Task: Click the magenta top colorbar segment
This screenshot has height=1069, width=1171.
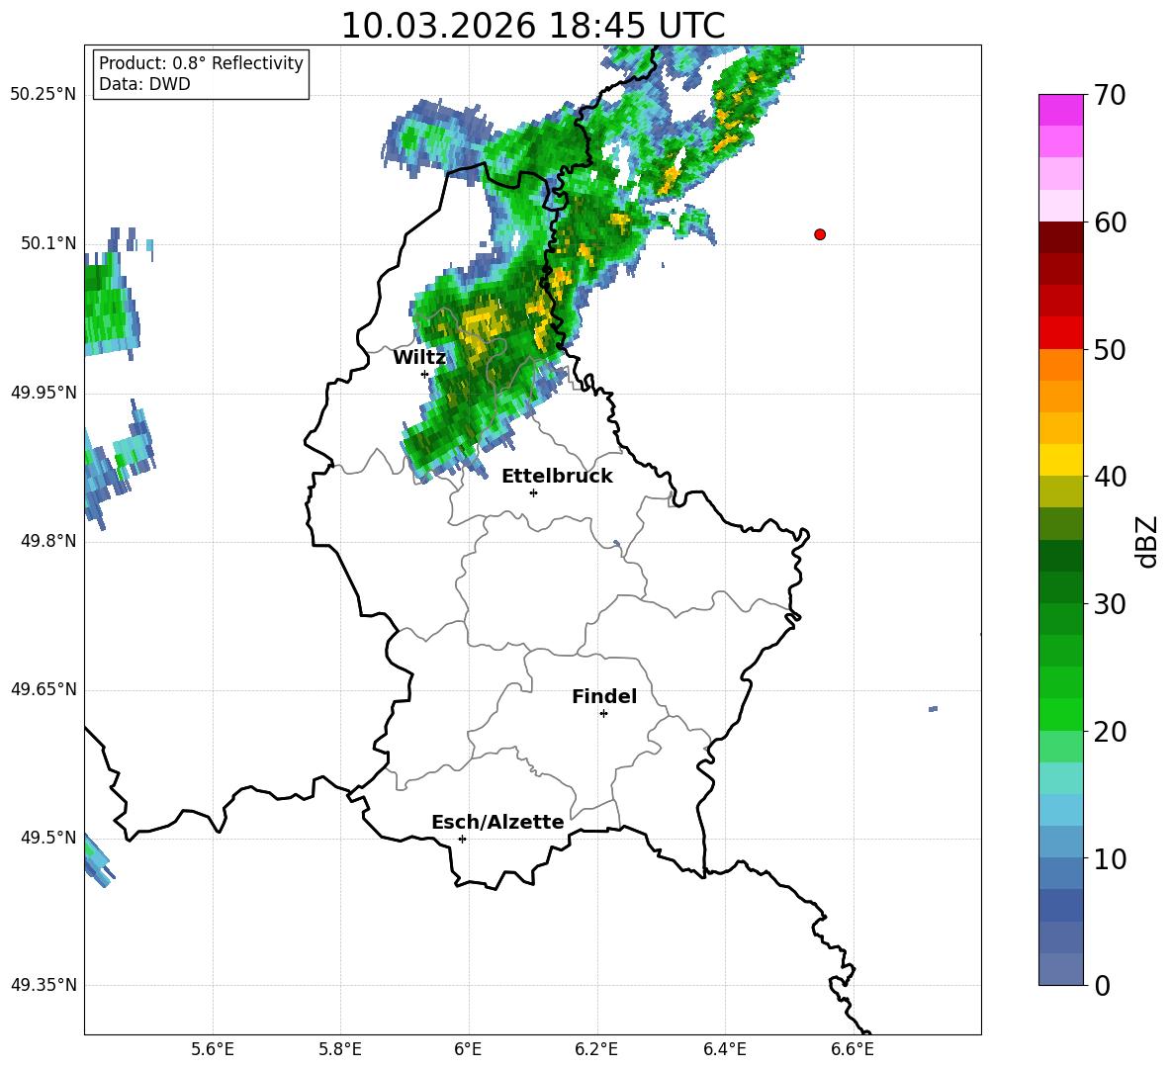Action: 1061,110
